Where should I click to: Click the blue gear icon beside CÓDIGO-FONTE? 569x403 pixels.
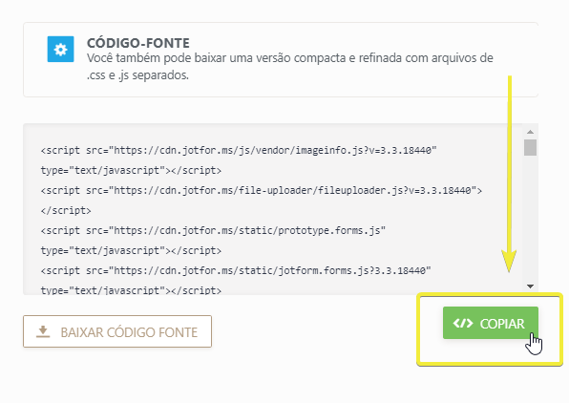[x=60, y=49]
